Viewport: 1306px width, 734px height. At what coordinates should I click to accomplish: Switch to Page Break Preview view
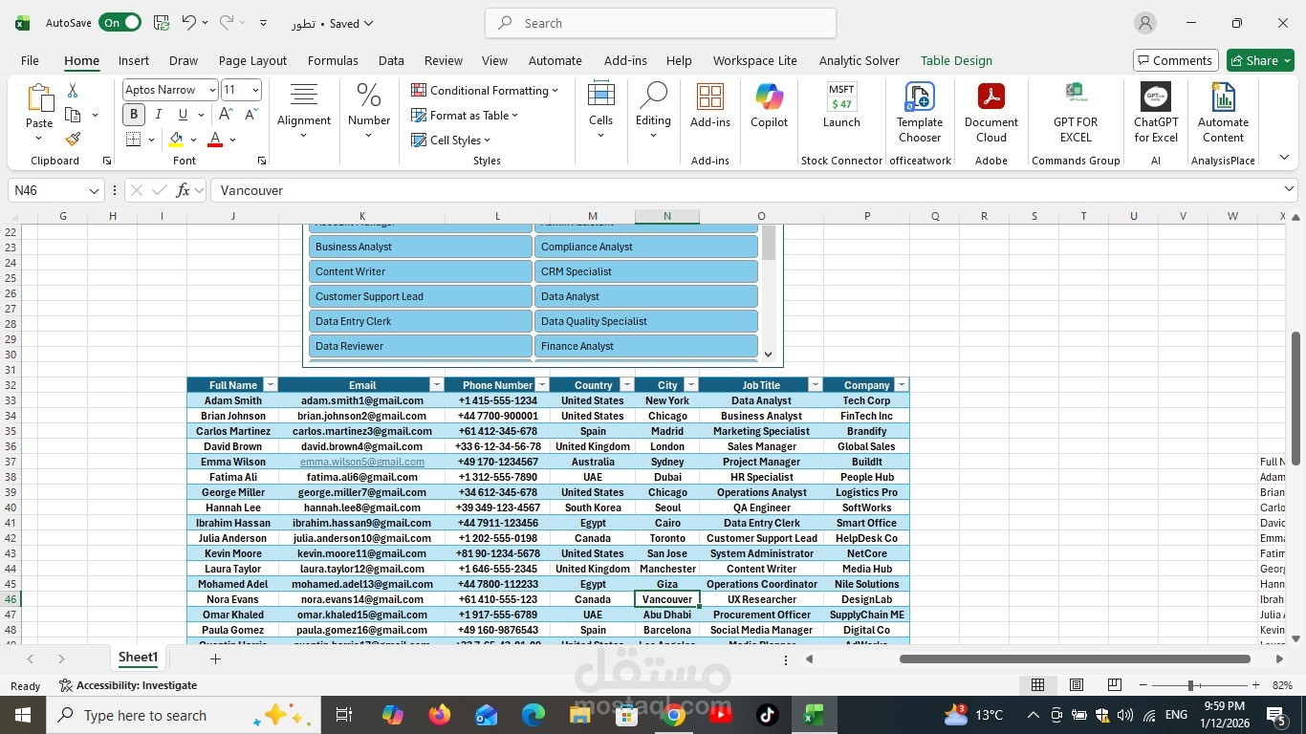pyautogui.click(x=1114, y=685)
